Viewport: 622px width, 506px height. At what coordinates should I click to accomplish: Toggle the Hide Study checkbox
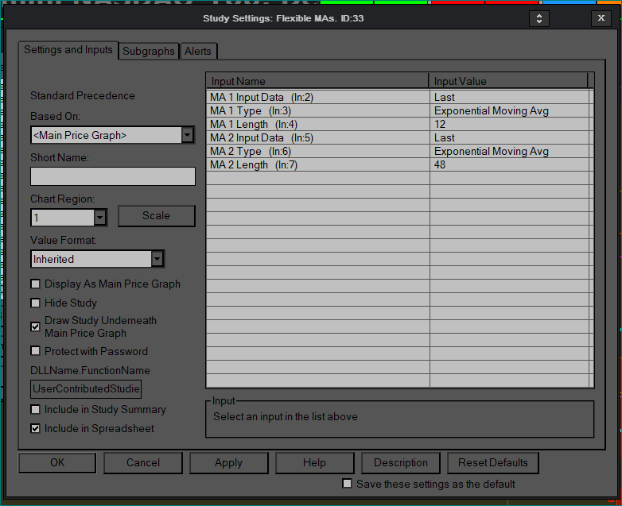[35, 303]
